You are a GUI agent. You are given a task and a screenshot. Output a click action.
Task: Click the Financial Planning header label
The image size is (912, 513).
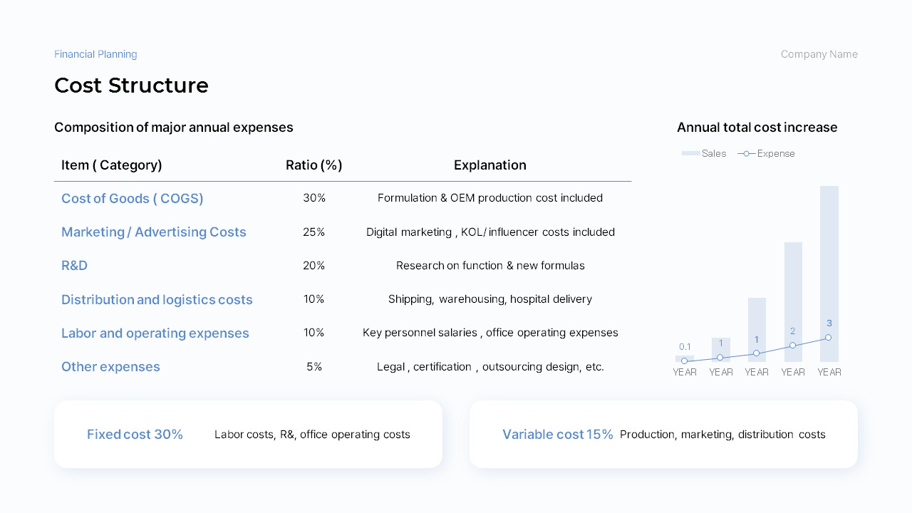click(x=95, y=54)
